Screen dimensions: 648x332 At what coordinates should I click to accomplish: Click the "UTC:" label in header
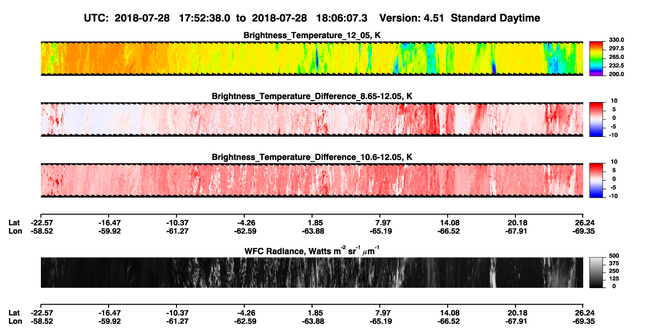click(97, 18)
